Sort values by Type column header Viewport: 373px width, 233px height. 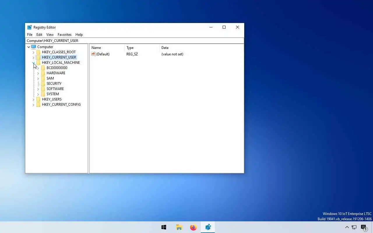[142, 48]
